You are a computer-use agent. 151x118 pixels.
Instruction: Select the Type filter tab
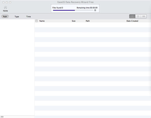(x=17, y=17)
